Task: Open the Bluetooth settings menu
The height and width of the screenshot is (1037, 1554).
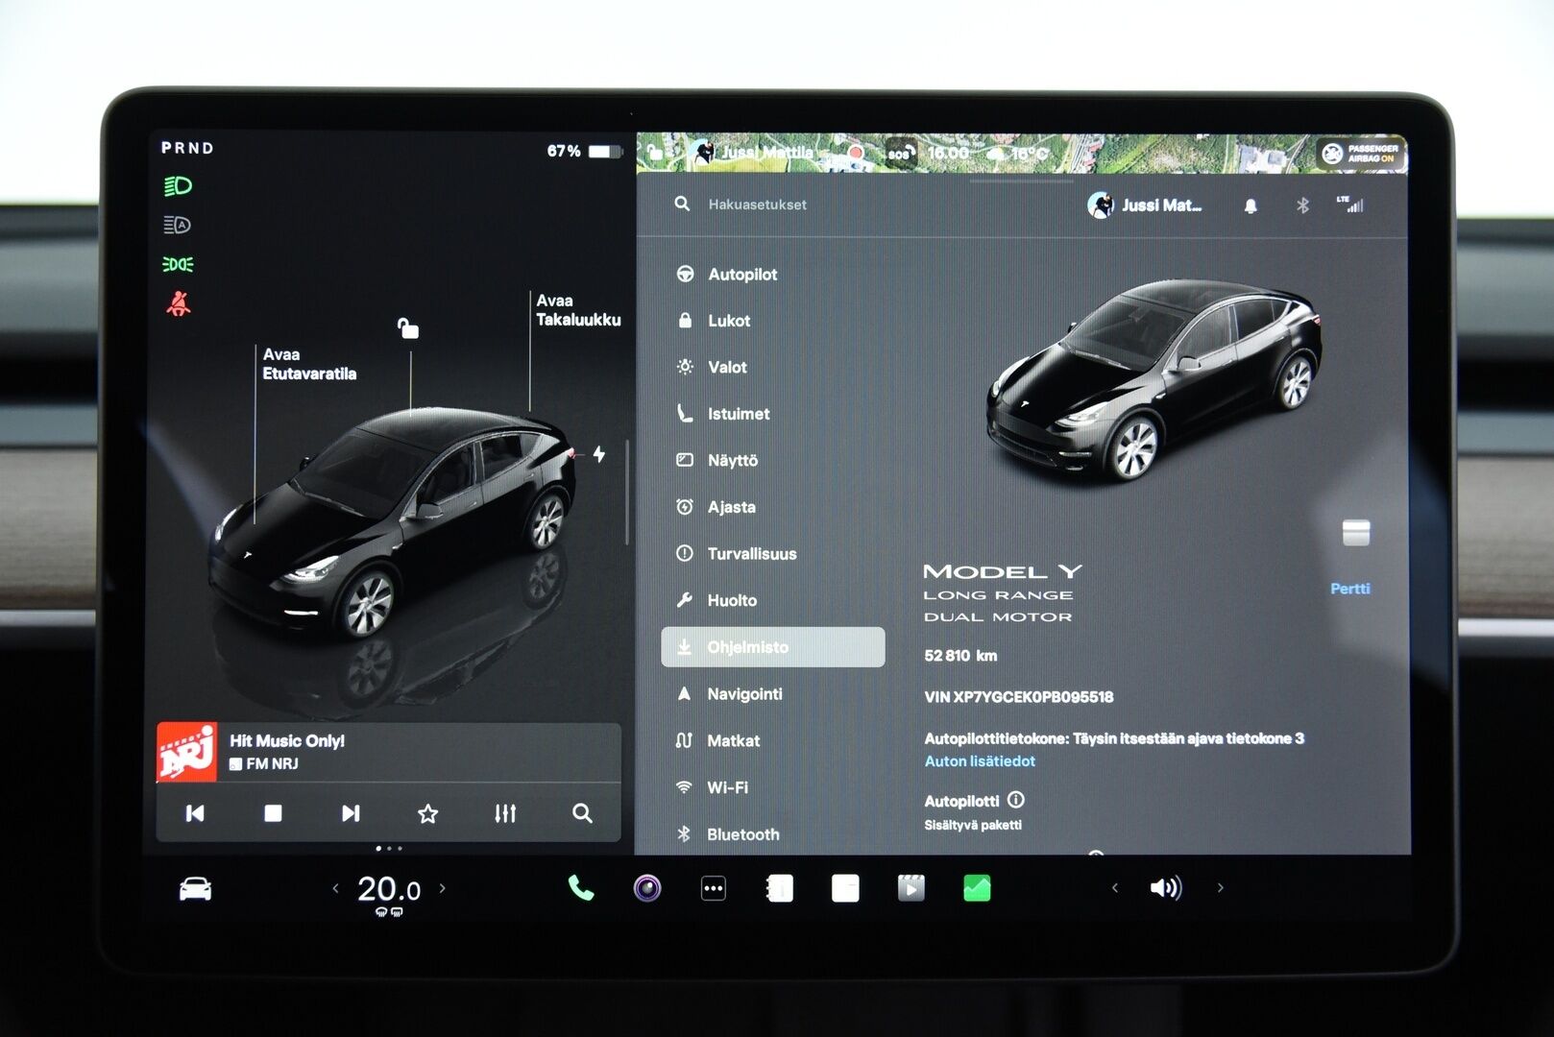Action: pyautogui.click(x=727, y=834)
